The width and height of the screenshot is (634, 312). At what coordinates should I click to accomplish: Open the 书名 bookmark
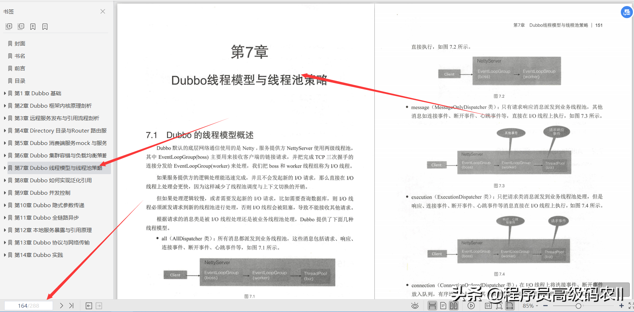[20, 56]
